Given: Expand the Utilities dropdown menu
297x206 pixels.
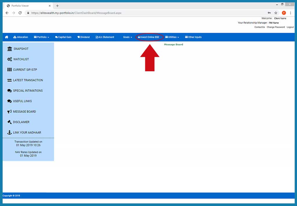Looking at the screenshot, I should (172, 37).
